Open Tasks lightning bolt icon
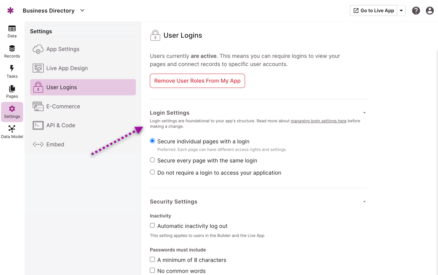Viewport: 438px width, 275px height. point(12,68)
